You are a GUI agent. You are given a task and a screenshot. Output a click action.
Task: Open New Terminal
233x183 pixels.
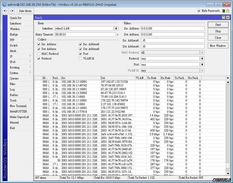[20, 106]
